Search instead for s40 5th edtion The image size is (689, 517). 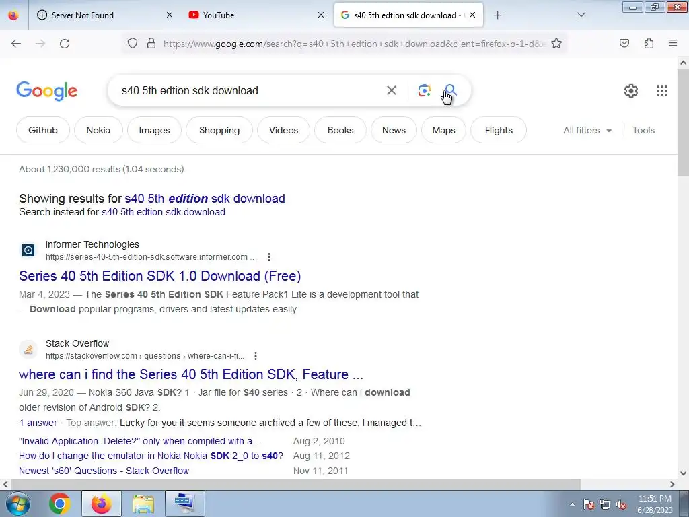click(x=164, y=212)
